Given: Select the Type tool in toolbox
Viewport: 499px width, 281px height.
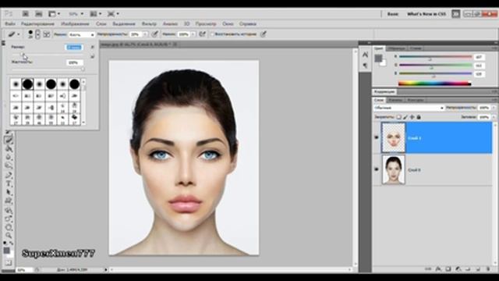Looking at the screenshot, I should [9, 183].
